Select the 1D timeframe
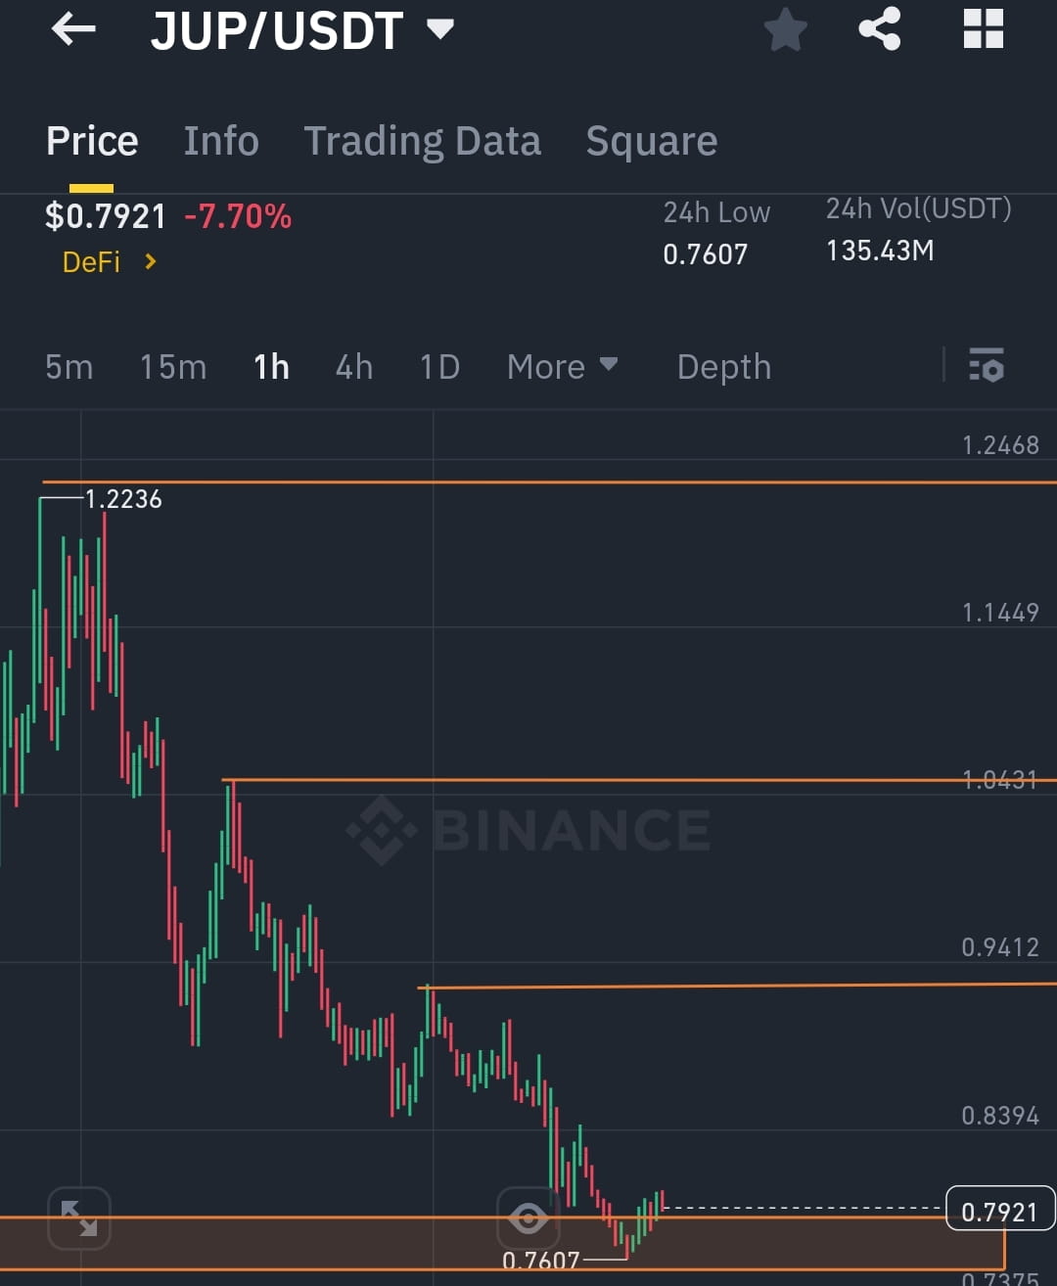Image resolution: width=1057 pixels, height=1286 pixels. point(439,367)
